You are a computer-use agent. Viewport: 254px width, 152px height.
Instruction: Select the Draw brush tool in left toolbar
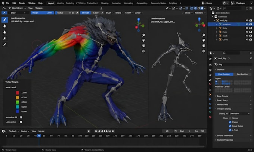[x=5, y=20]
